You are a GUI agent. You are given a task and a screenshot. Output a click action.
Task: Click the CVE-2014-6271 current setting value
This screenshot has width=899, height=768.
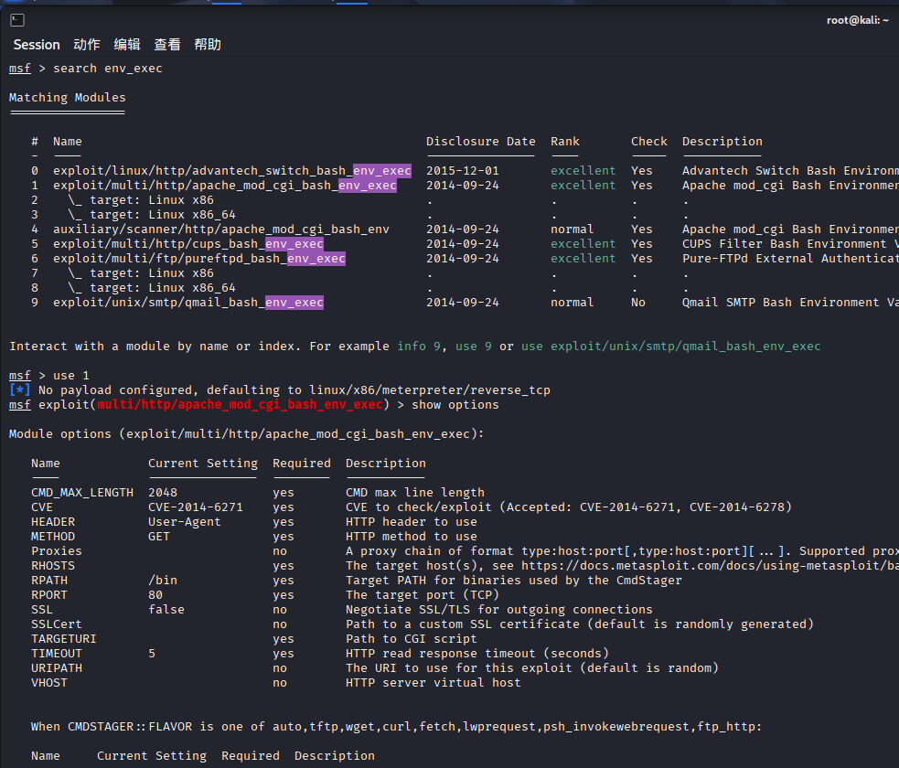coord(196,507)
